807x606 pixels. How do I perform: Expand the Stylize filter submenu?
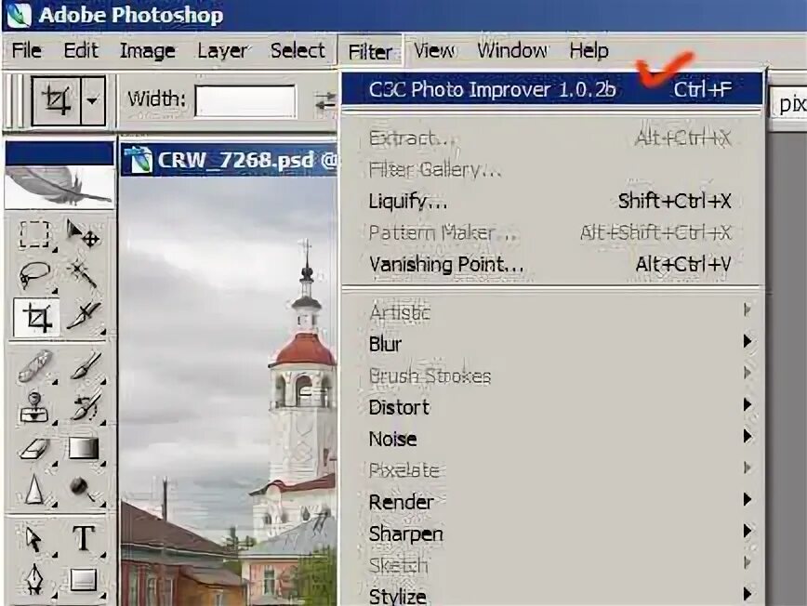(551, 595)
